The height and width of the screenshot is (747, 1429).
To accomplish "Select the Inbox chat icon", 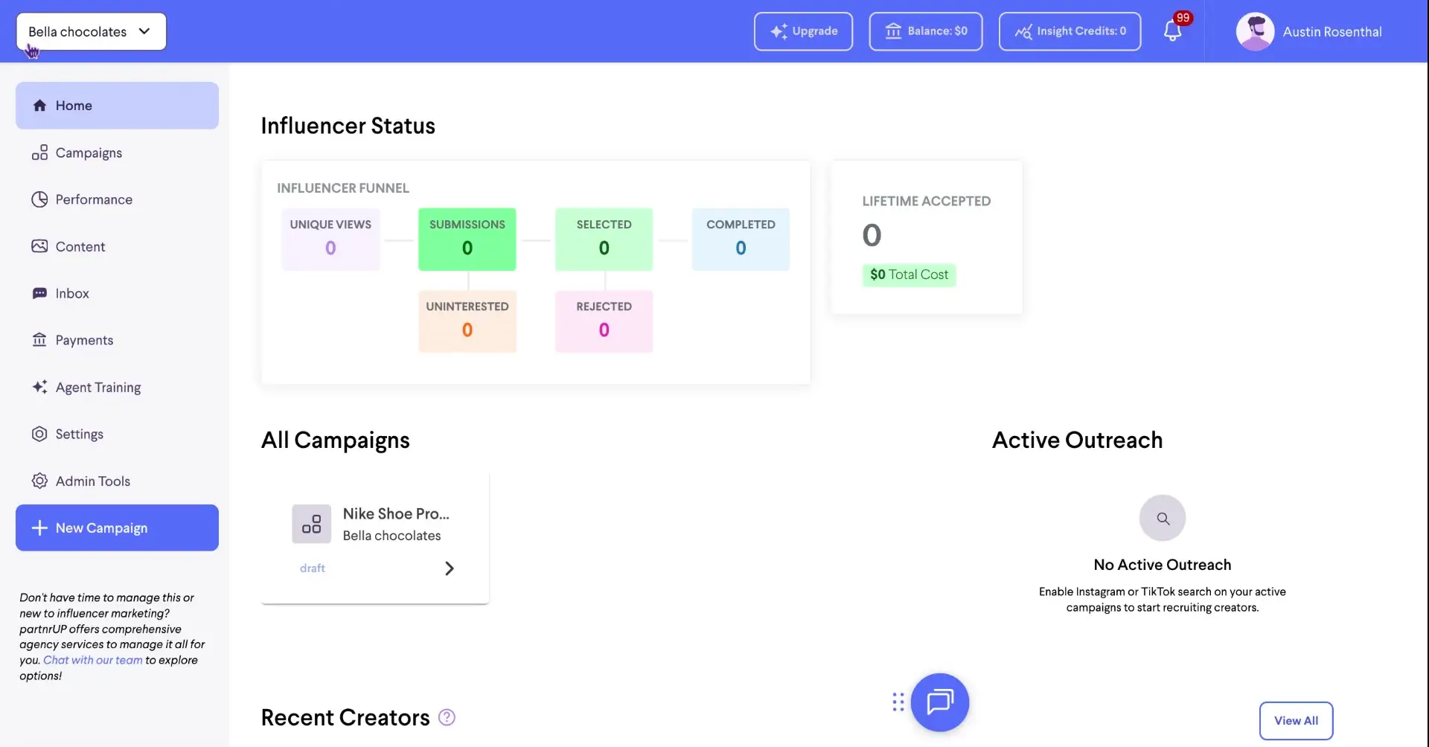I will pos(40,292).
